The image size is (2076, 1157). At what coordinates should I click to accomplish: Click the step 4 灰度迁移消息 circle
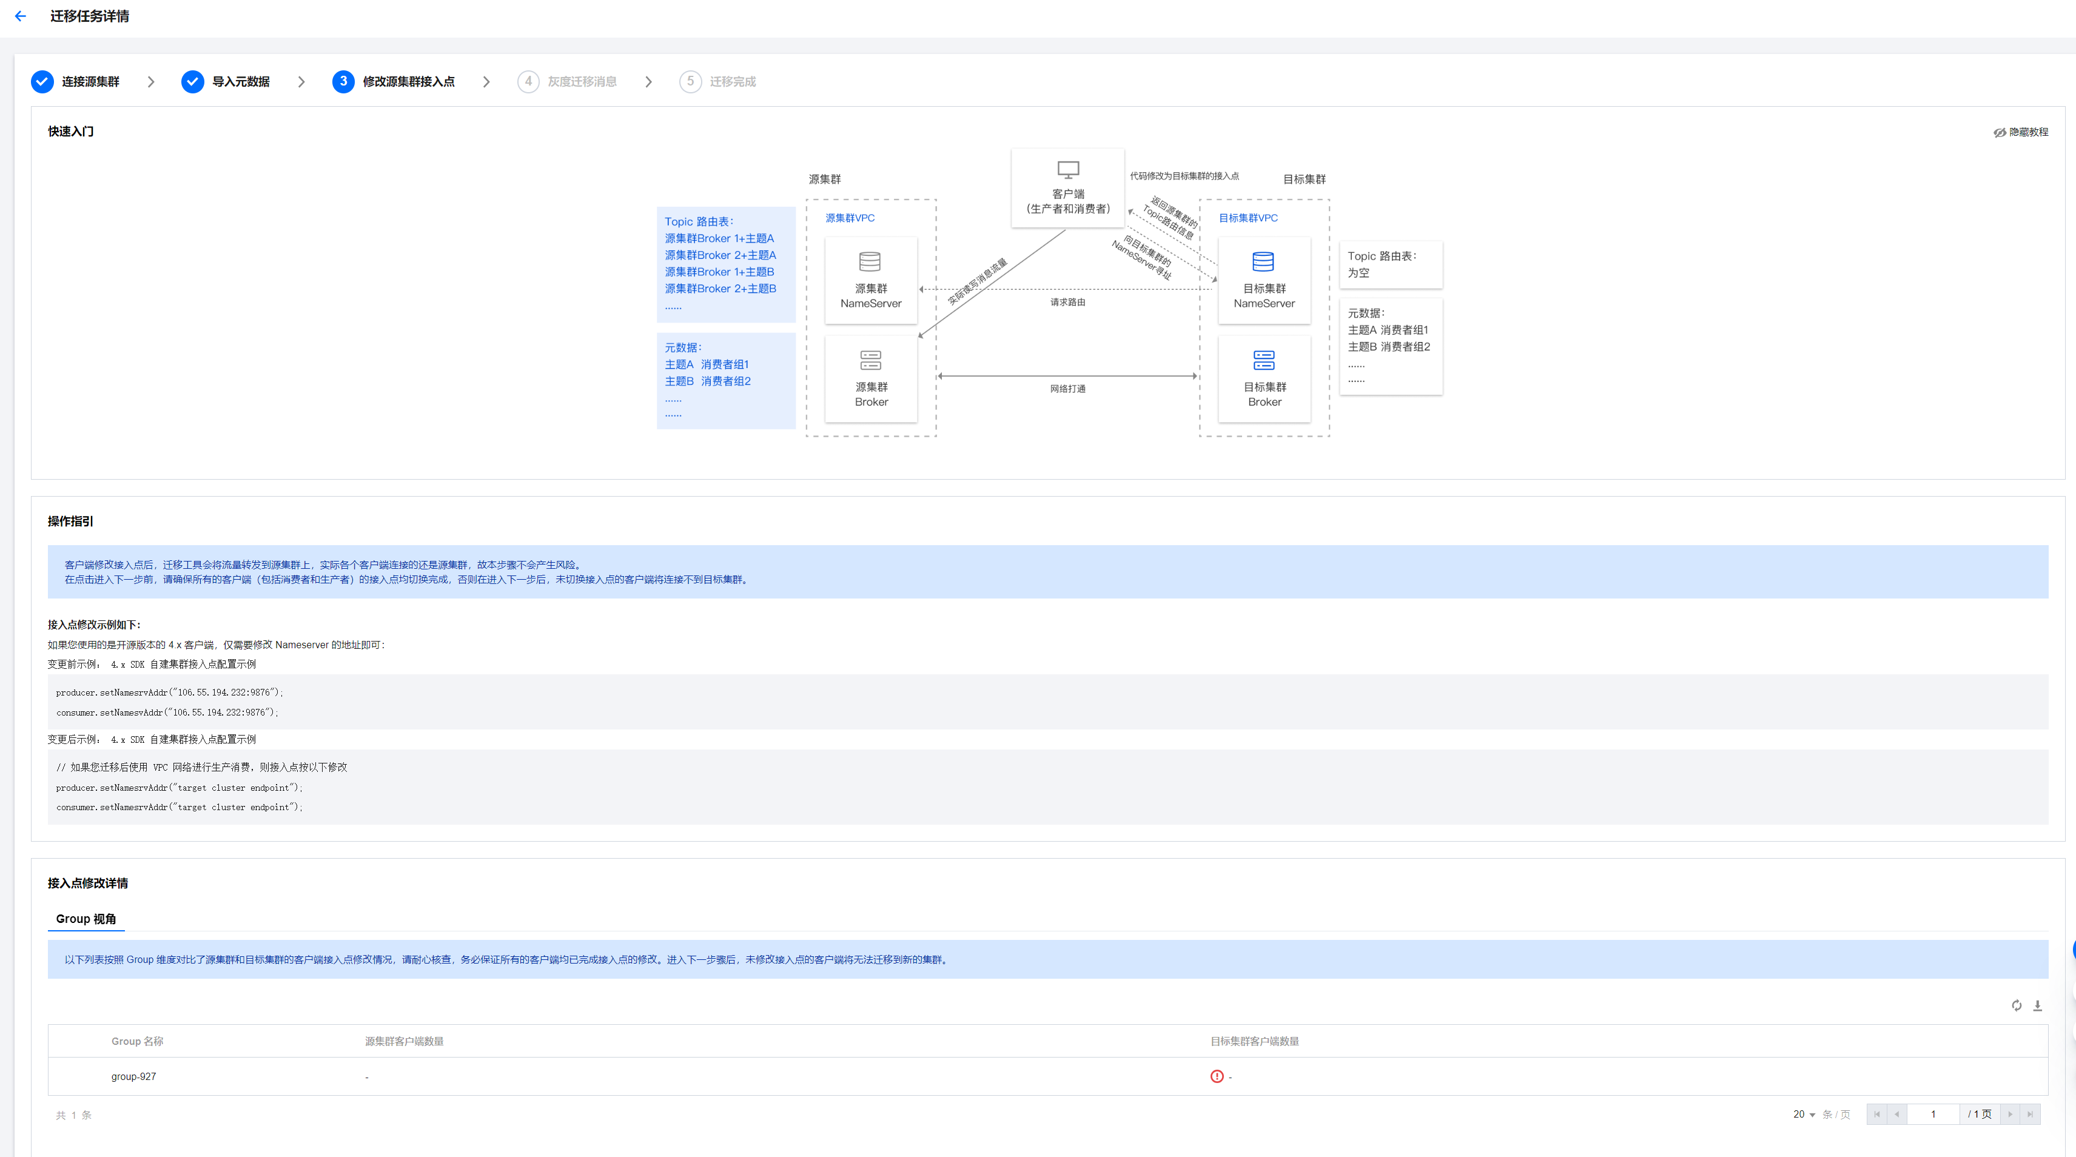(x=528, y=81)
